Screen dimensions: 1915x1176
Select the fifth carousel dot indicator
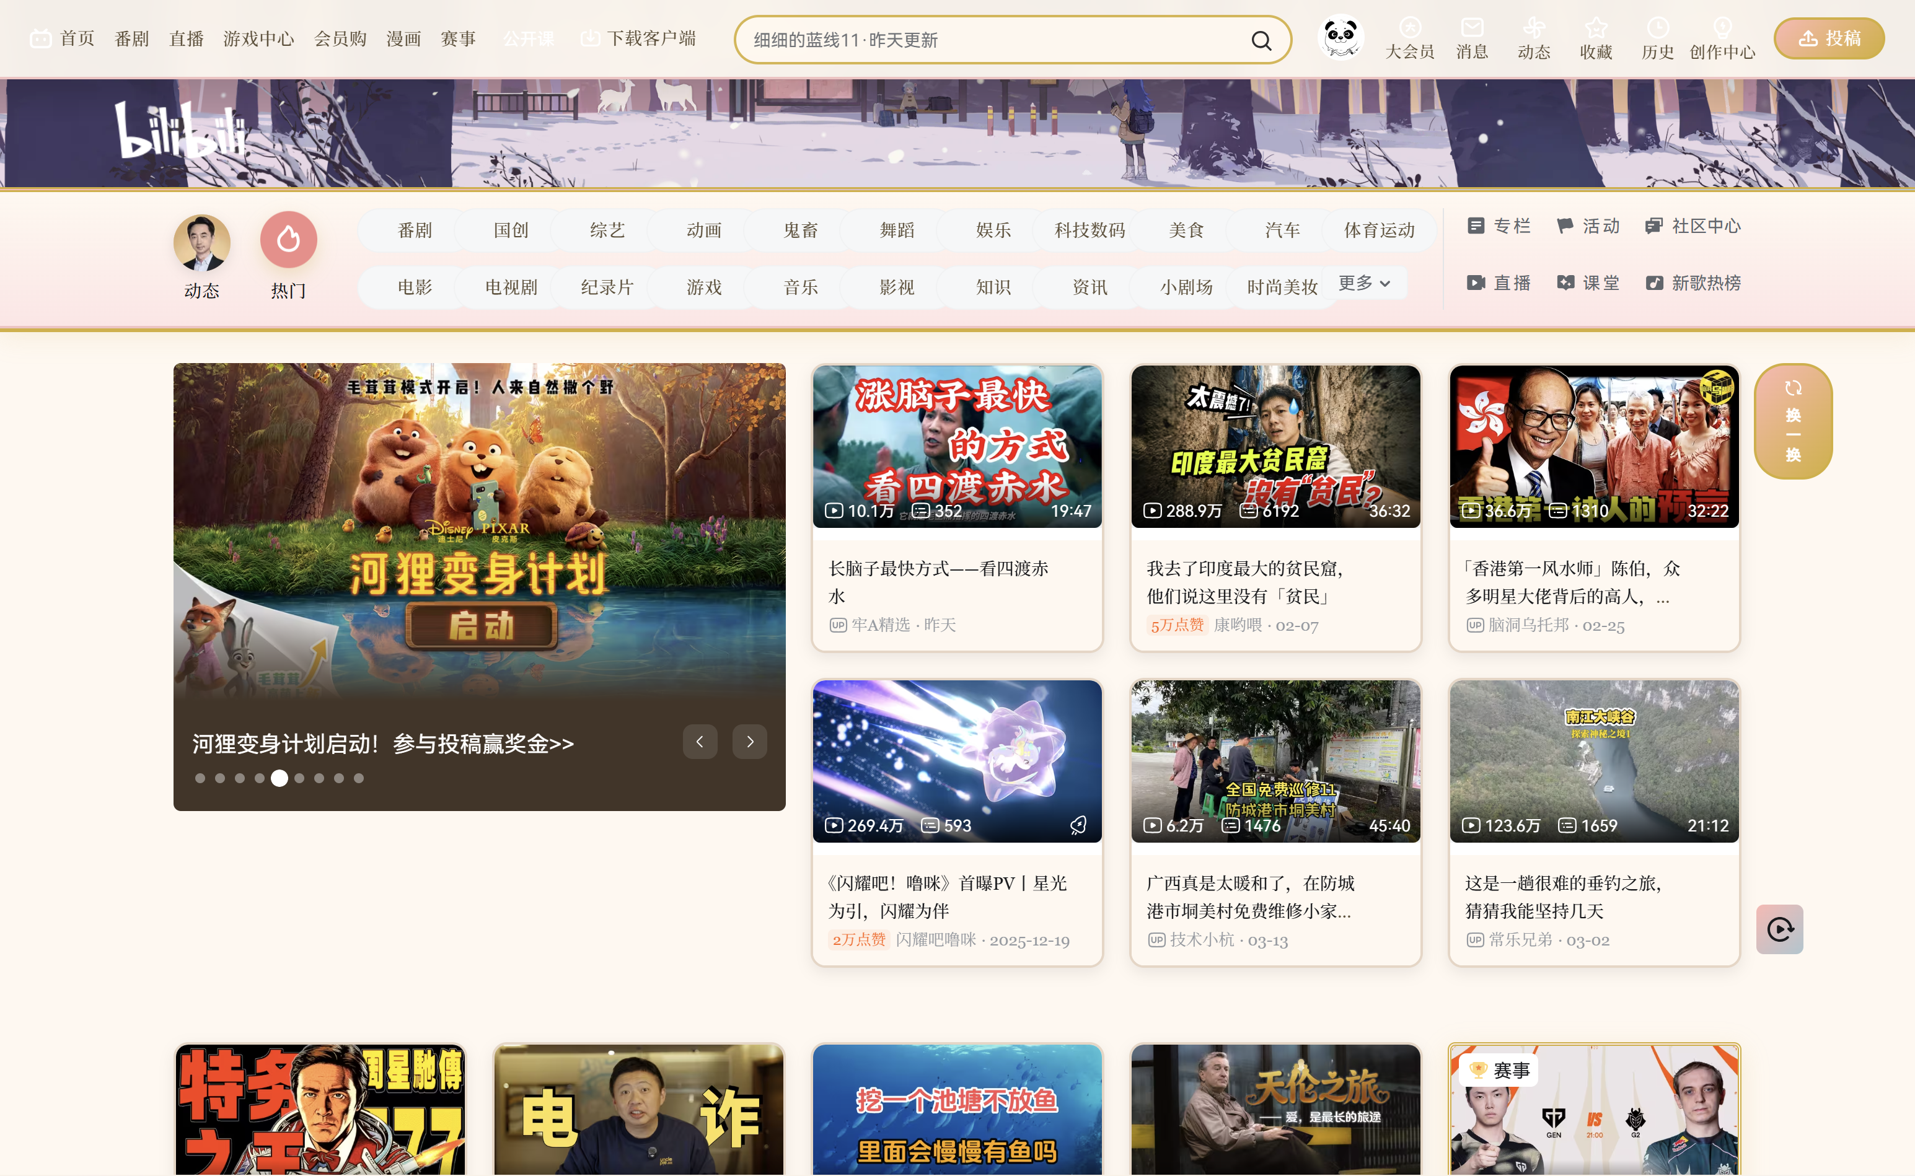[x=280, y=778]
